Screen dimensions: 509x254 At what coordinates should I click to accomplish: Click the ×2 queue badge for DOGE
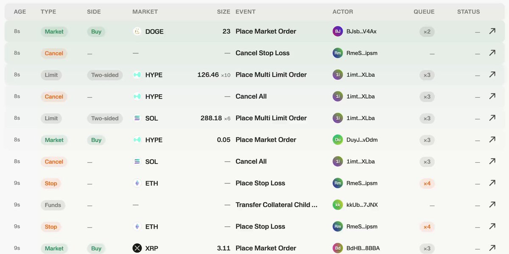click(427, 31)
